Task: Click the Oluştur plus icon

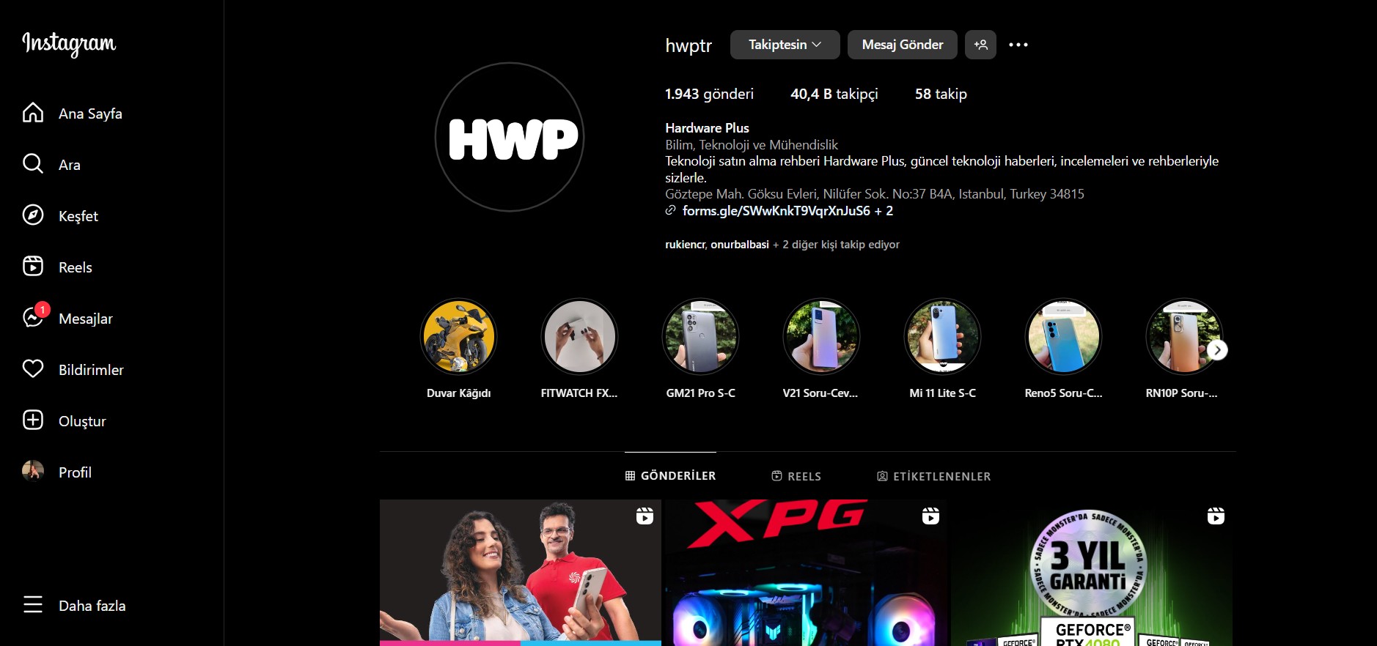Action: (33, 420)
